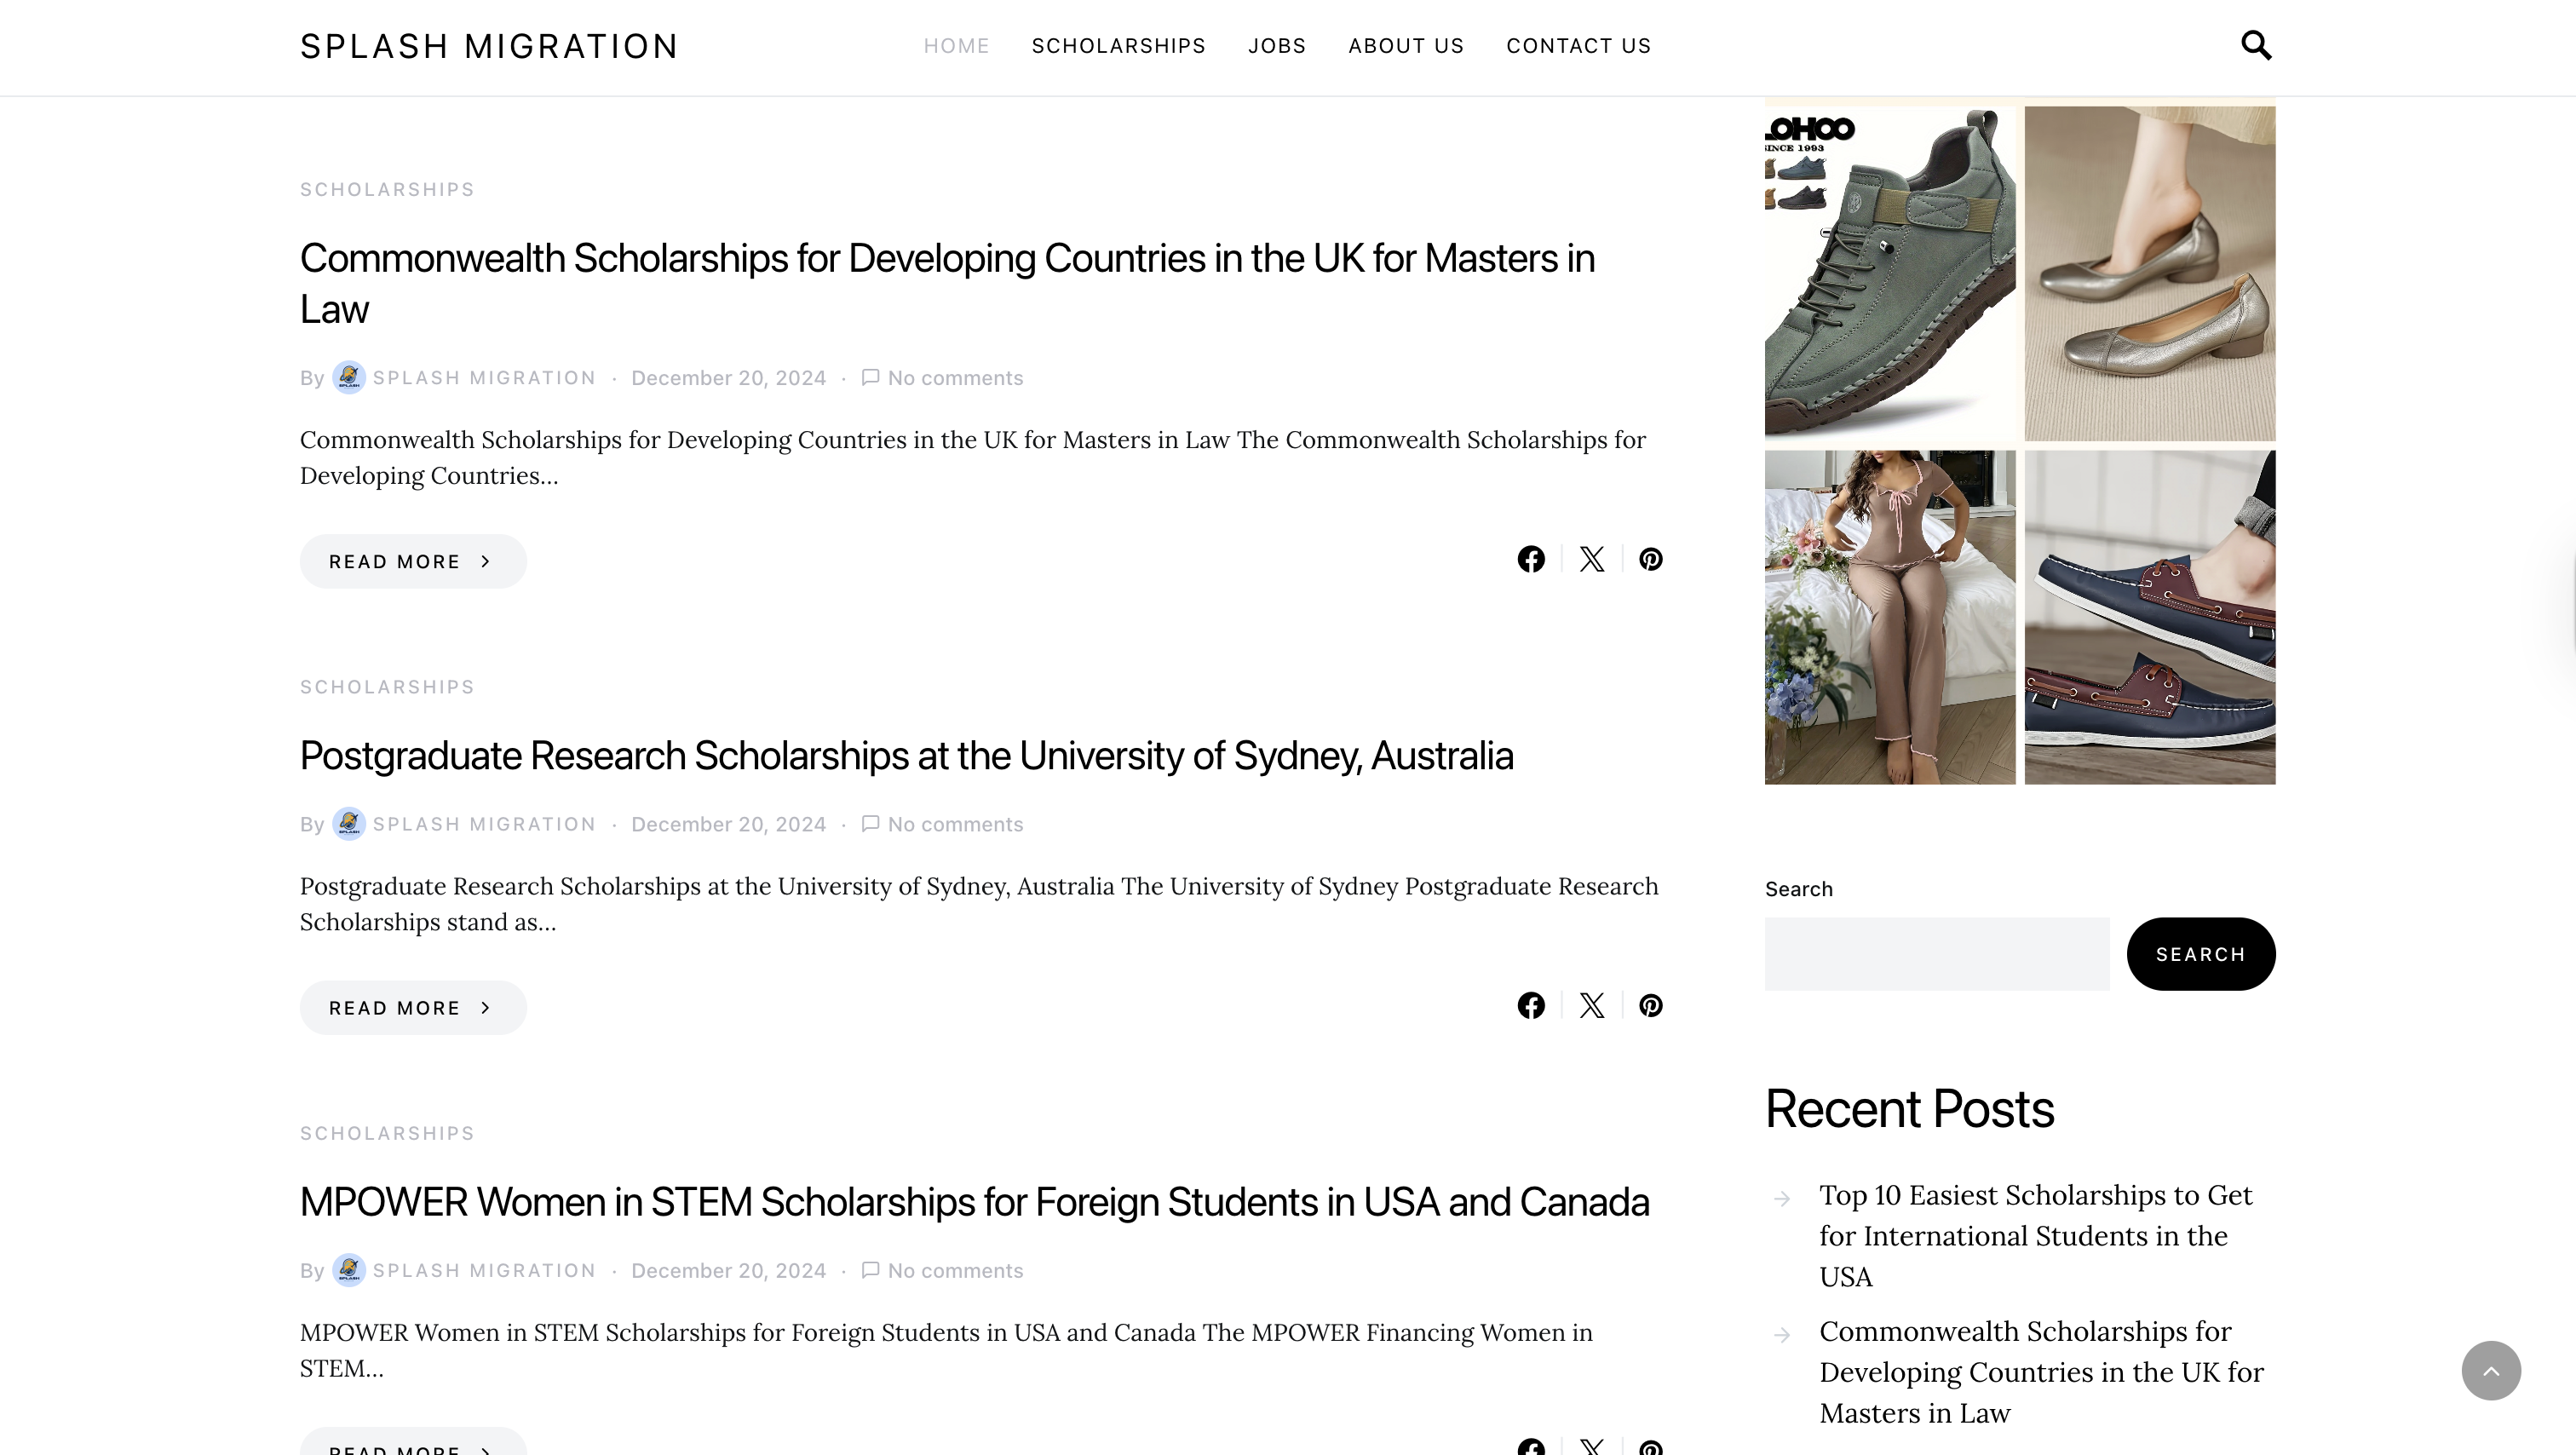Share Commonwealth Scholarships post on Facebook
This screenshot has height=1455, width=2576.
pyautogui.click(x=1530, y=559)
